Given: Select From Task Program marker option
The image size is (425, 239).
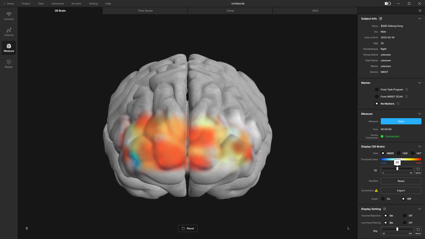Looking at the screenshot, I should tap(377, 89).
